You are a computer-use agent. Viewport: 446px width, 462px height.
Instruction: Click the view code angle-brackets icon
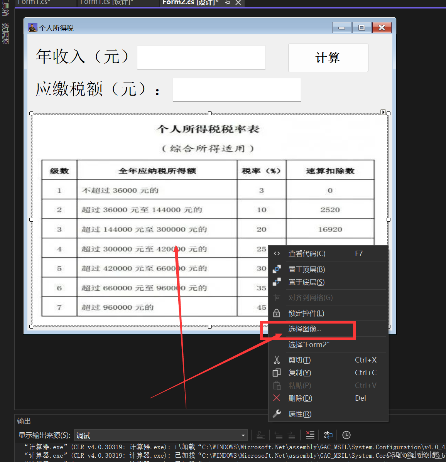click(277, 253)
